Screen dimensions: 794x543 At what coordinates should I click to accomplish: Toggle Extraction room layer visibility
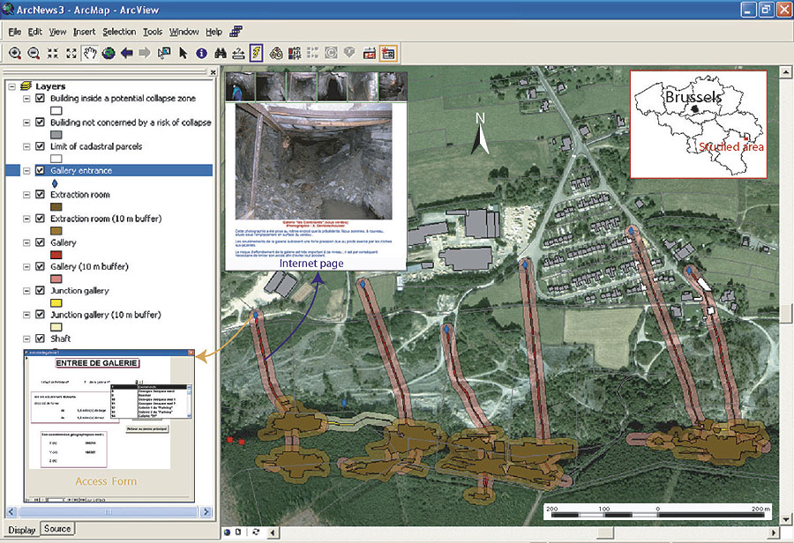[40, 195]
